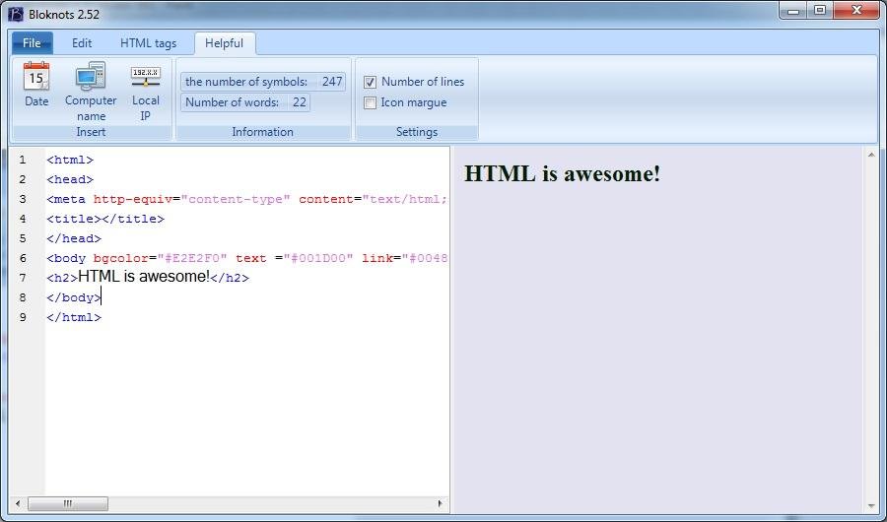This screenshot has width=887, height=522.
Task: Switch to the Edit tab
Action: 82,43
